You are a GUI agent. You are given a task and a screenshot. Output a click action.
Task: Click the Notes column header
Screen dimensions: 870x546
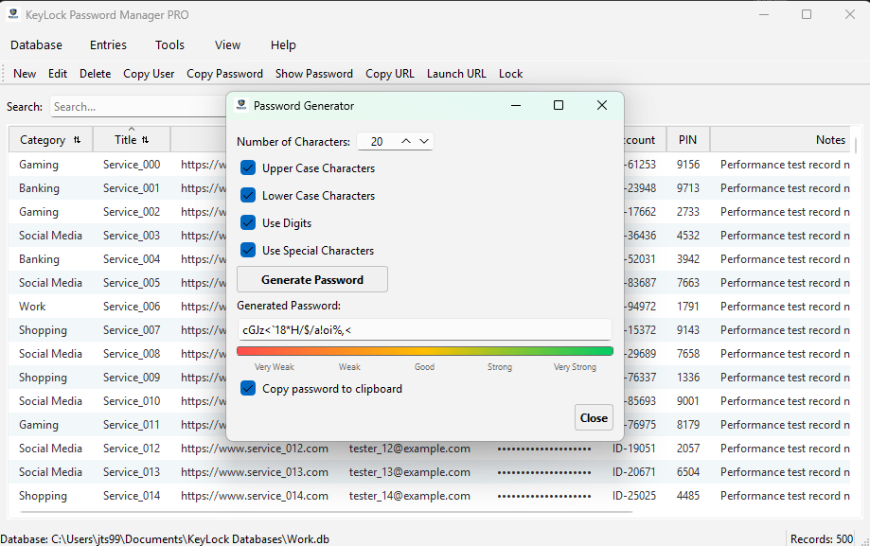782,140
